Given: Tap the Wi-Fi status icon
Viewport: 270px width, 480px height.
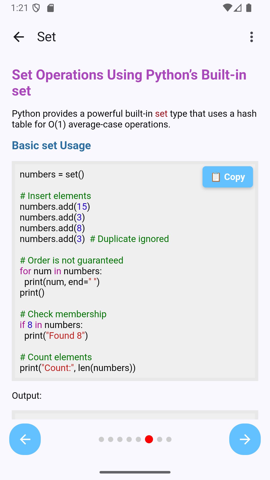Looking at the screenshot, I should 227,8.
